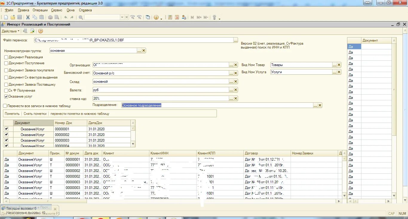Click the Файл переноса path field
Screen dimensions: 408x219
coord(133,40)
